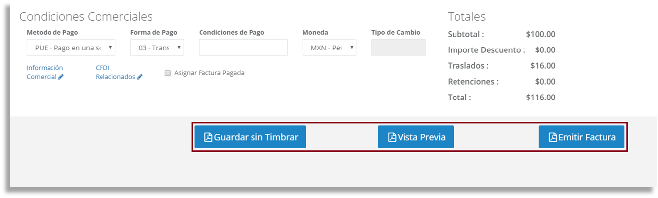This screenshot has height=198, width=658.
Task: Open the Vista Previa preview button
Action: (415, 137)
